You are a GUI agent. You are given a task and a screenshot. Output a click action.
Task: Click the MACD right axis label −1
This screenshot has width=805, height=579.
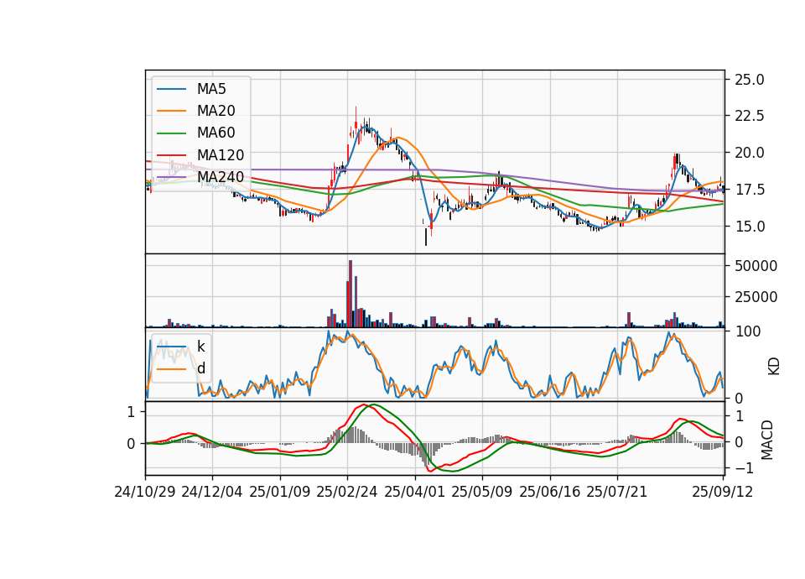744,468
